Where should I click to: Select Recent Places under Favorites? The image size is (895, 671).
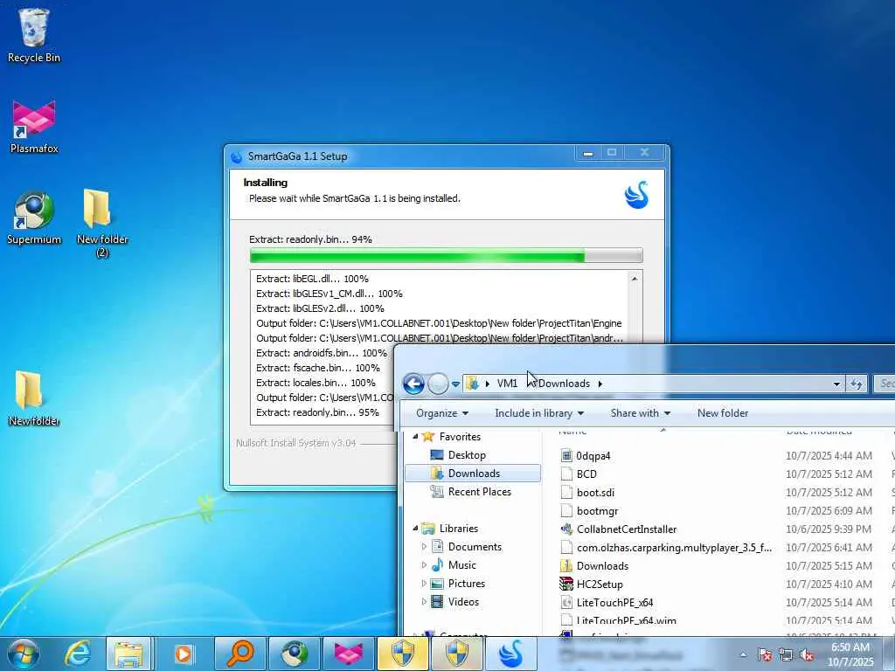(479, 491)
